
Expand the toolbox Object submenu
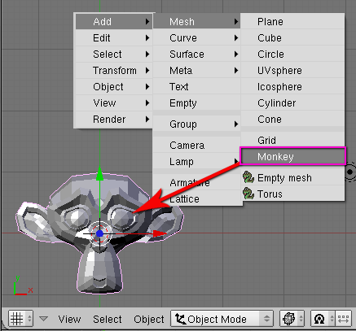click(114, 86)
